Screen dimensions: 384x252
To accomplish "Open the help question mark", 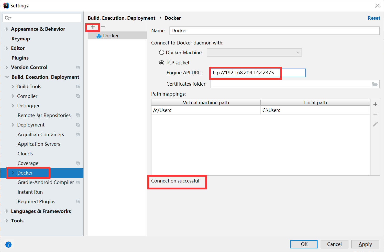I will (8, 245).
